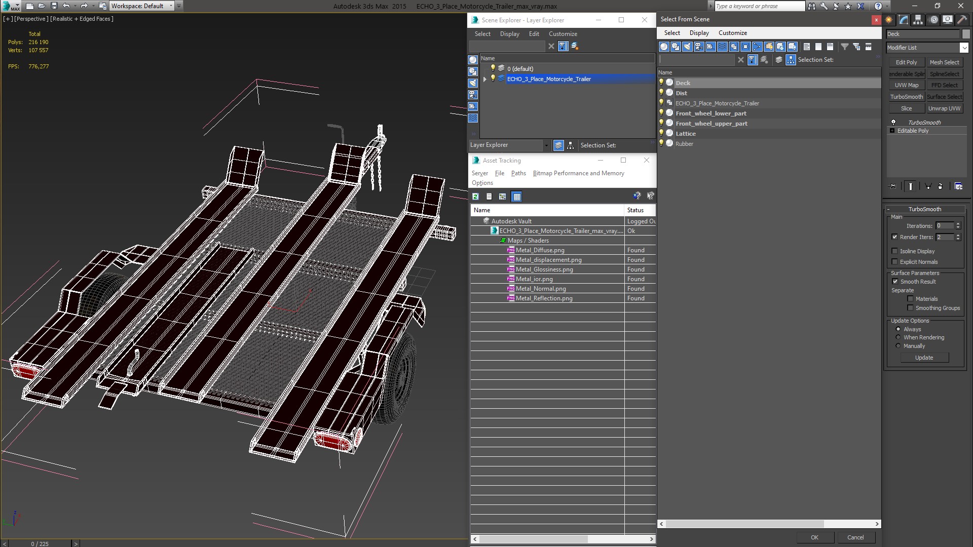The width and height of the screenshot is (973, 547).
Task: Toggle Display Space Warps filter icon
Action: (722, 47)
